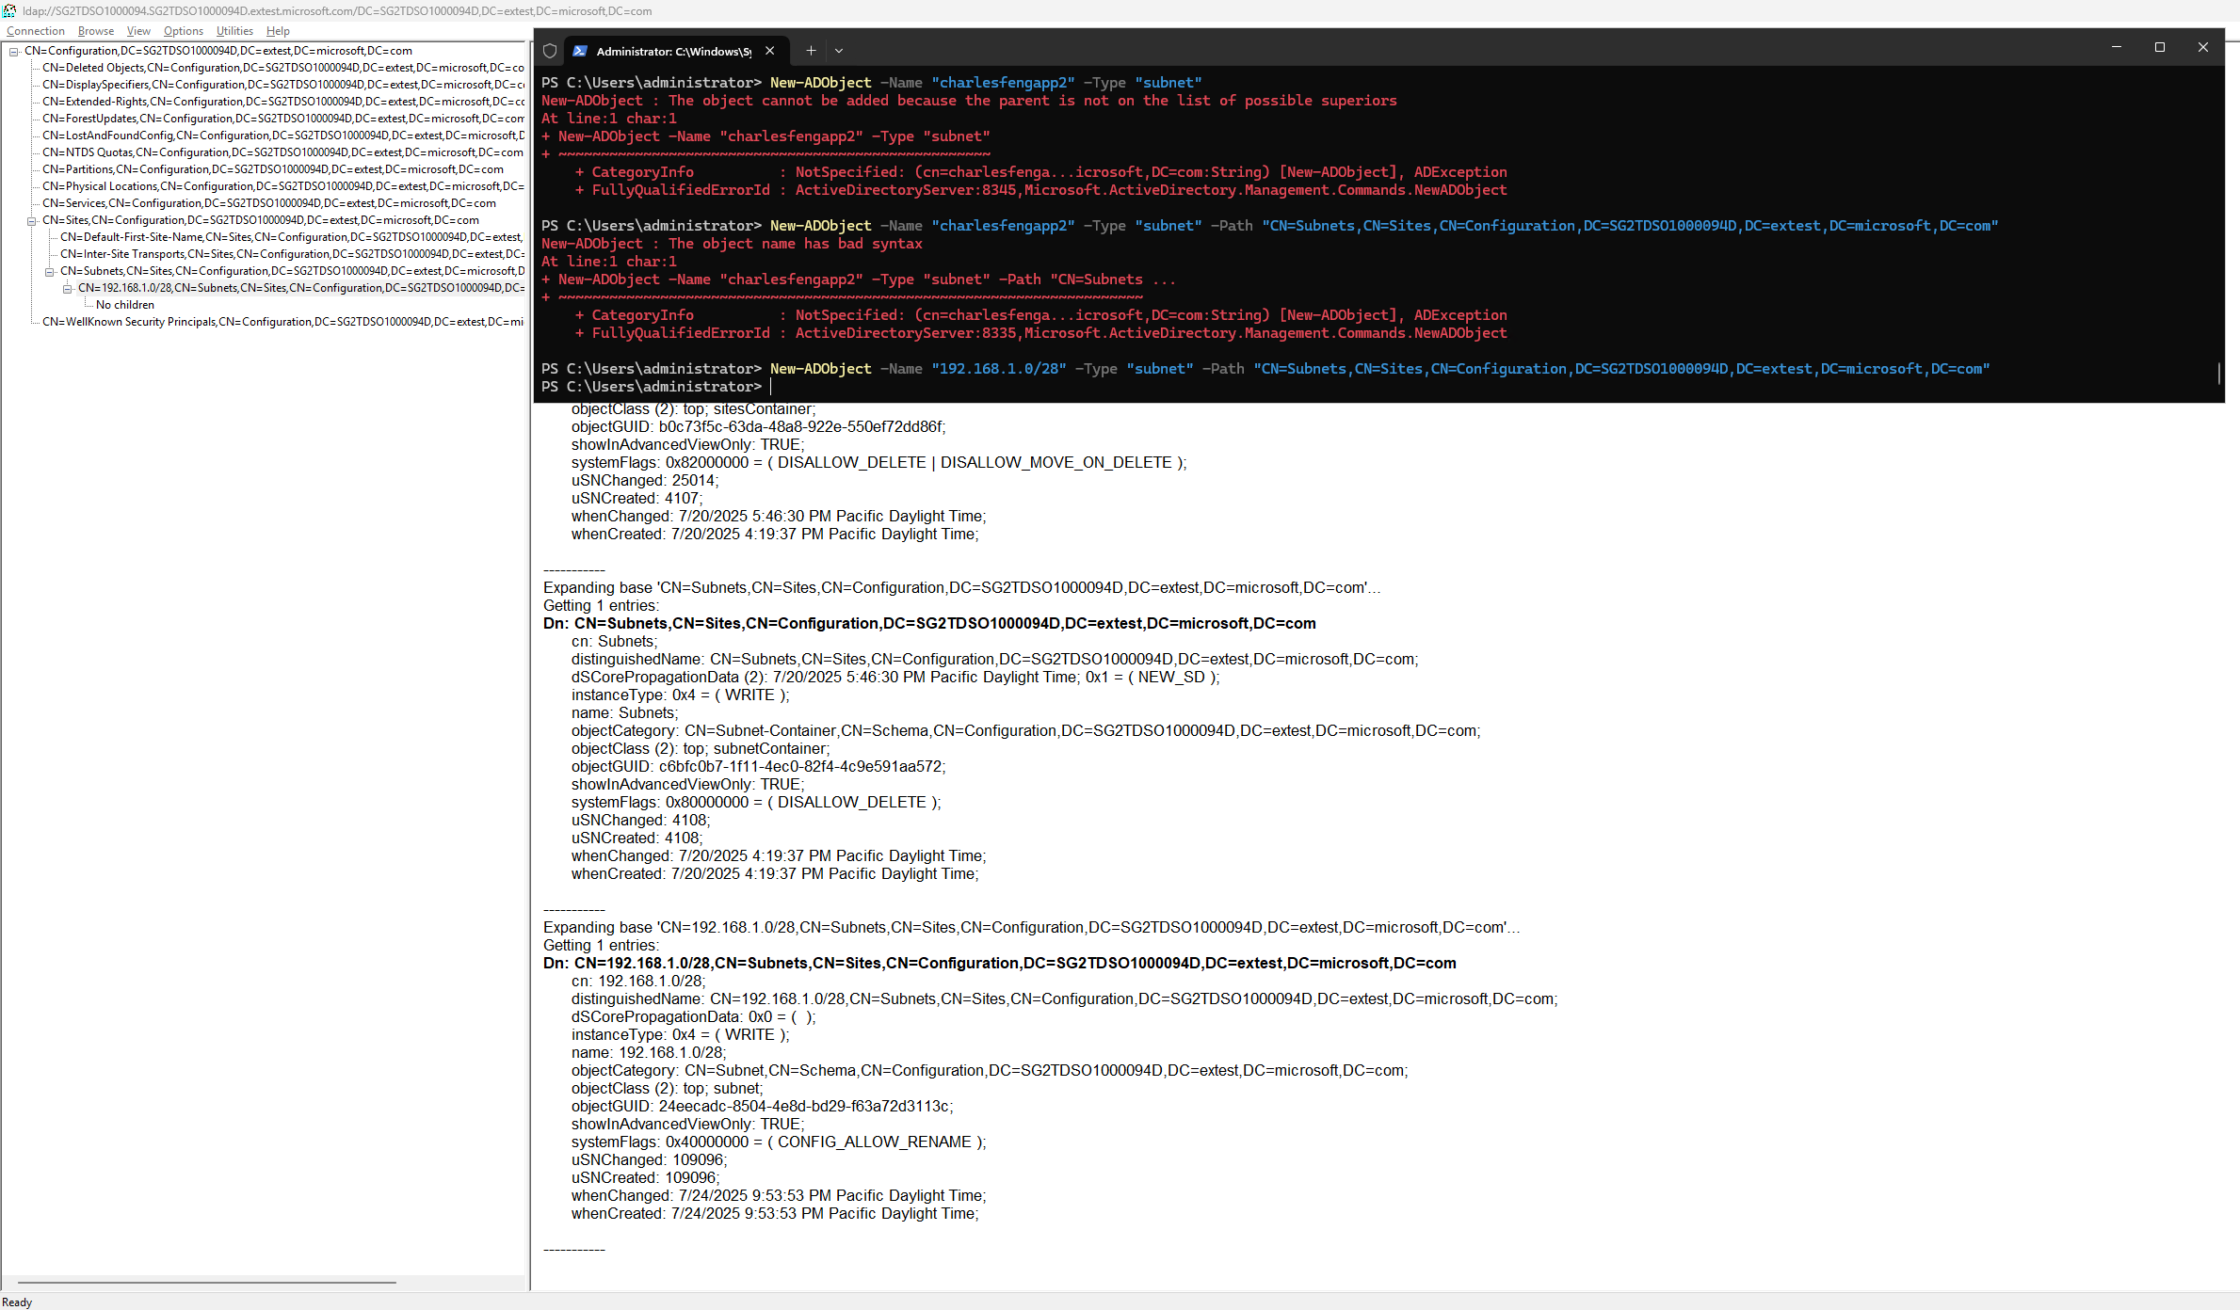Select CN=Sites,CN=Configuration tree item
This screenshot has width=2240, height=1310.
[261, 220]
